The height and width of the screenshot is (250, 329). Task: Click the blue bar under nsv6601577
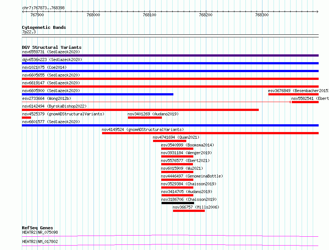pyautogui.click(x=170, y=125)
